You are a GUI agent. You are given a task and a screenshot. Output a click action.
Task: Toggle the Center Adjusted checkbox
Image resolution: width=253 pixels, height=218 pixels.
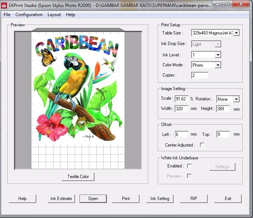pos(202,145)
